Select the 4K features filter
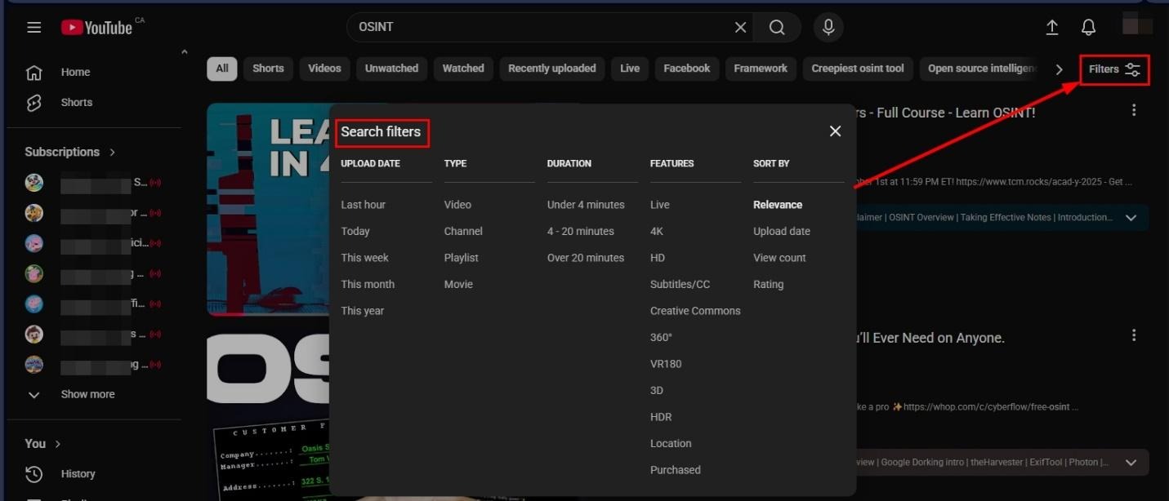Screen dimensions: 1169x501 657,231
